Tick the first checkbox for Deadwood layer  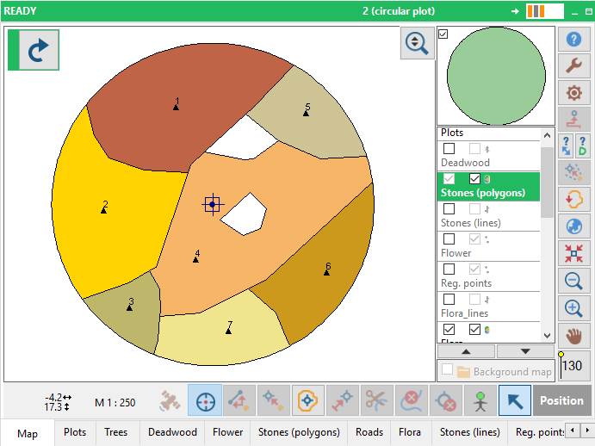tap(449, 149)
